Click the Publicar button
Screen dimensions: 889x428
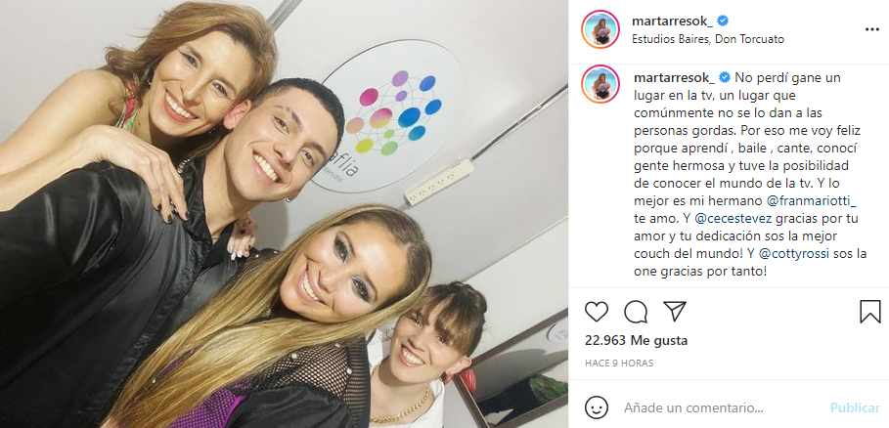[x=855, y=407]
